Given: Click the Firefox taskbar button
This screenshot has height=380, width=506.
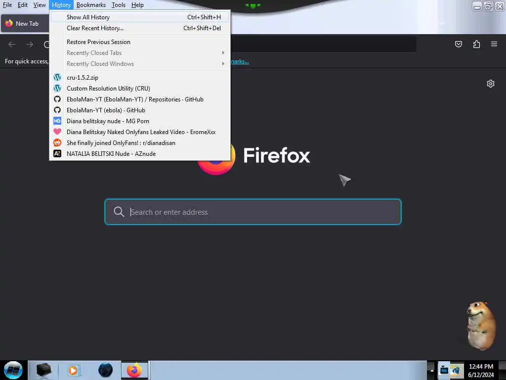Looking at the screenshot, I should click(134, 370).
